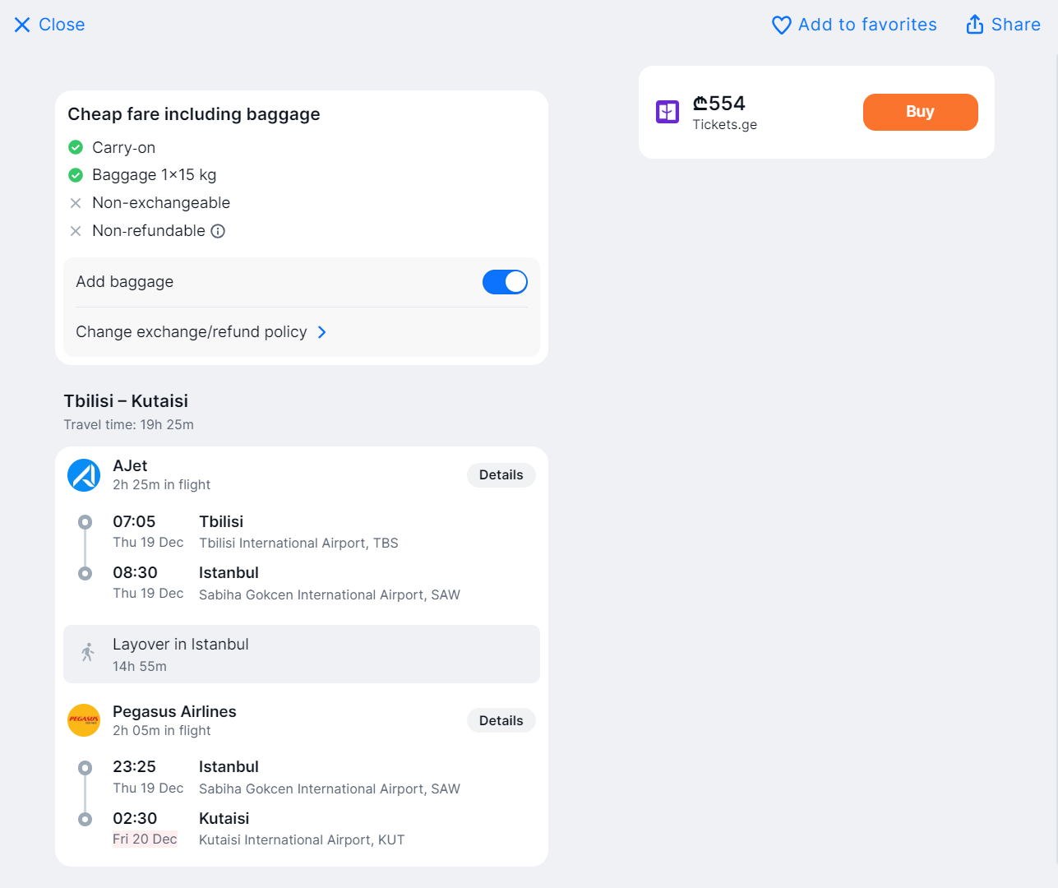The image size is (1058, 888).
Task: Click the Tickets.ge purple logo icon
Action: click(668, 112)
